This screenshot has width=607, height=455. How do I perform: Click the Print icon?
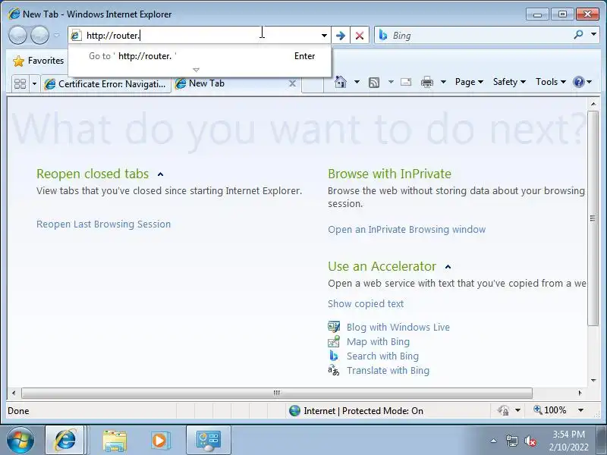[427, 82]
